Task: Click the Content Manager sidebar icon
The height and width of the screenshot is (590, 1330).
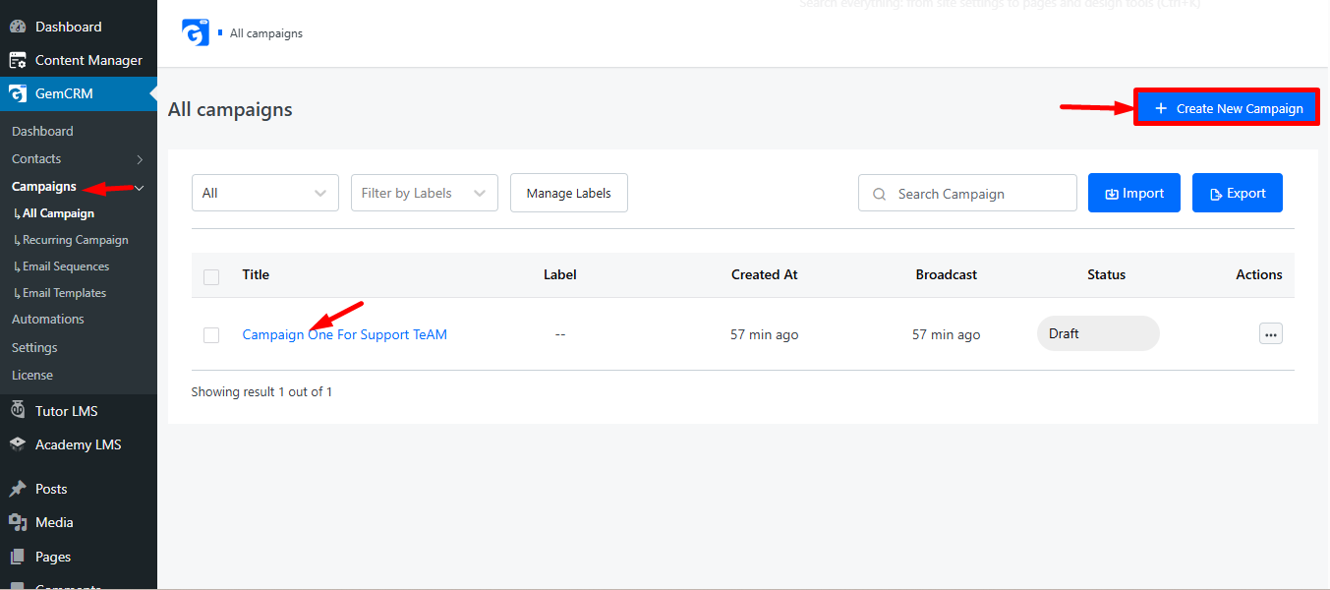Action: (18, 60)
